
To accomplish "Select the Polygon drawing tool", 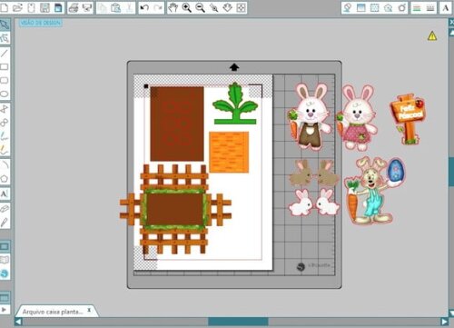I will 5,109.
